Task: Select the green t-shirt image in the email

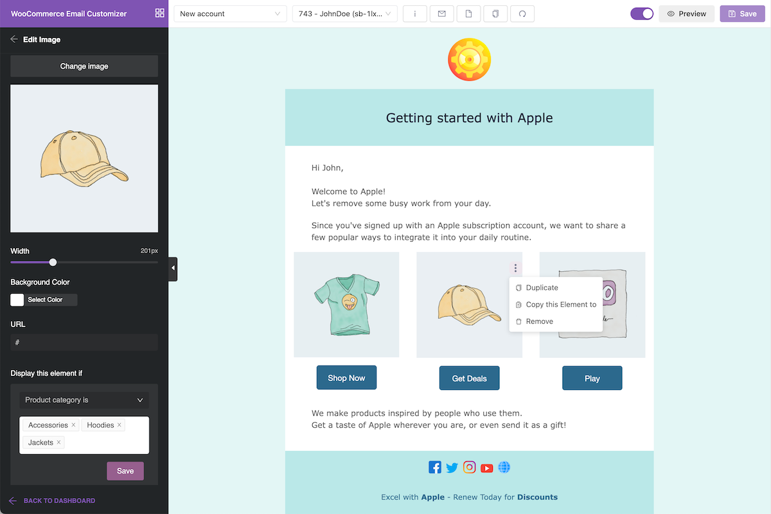Action: click(346, 305)
